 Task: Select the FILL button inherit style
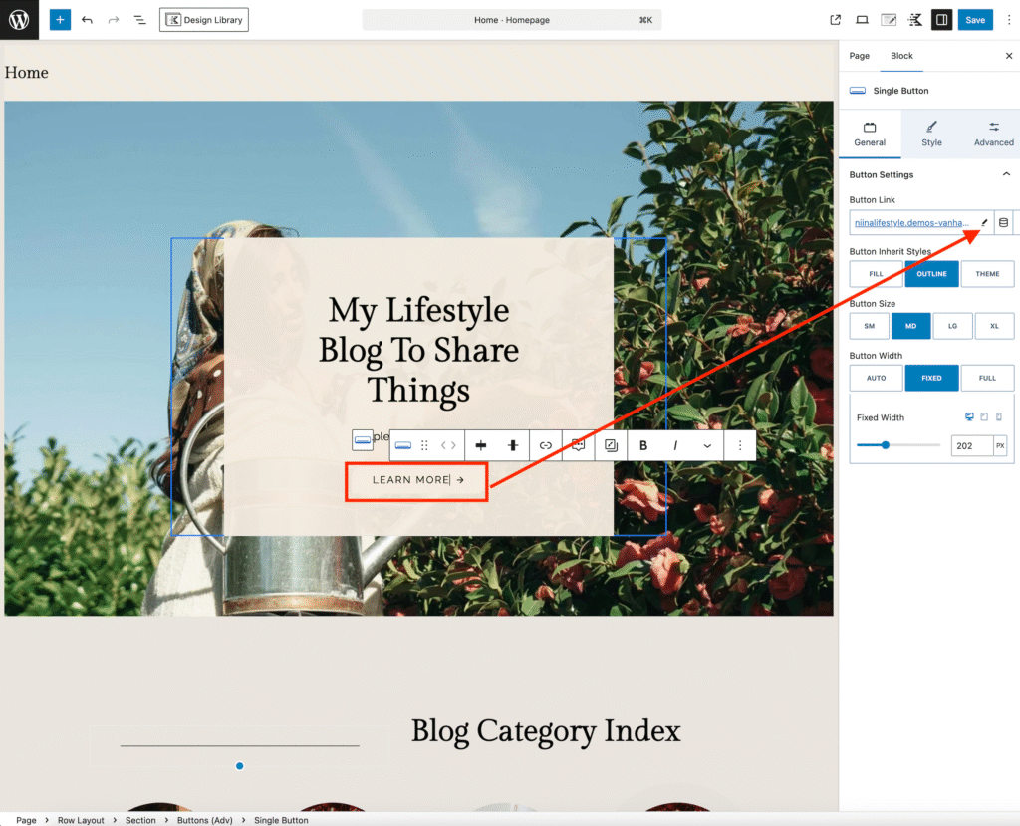(x=876, y=274)
